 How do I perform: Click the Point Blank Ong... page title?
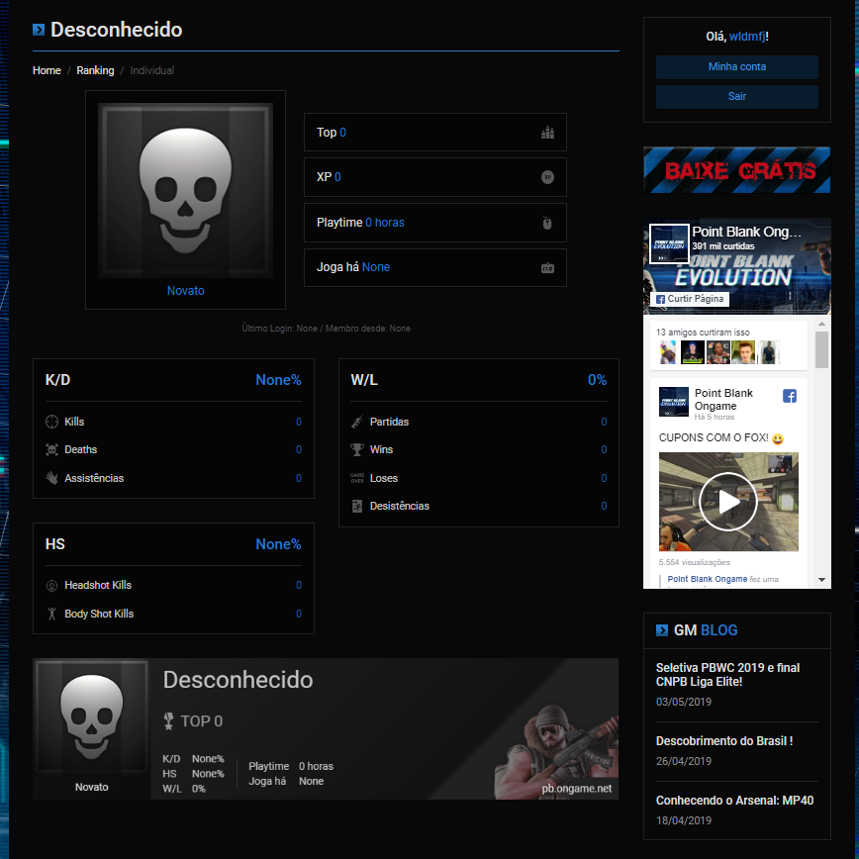(x=746, y=232)
